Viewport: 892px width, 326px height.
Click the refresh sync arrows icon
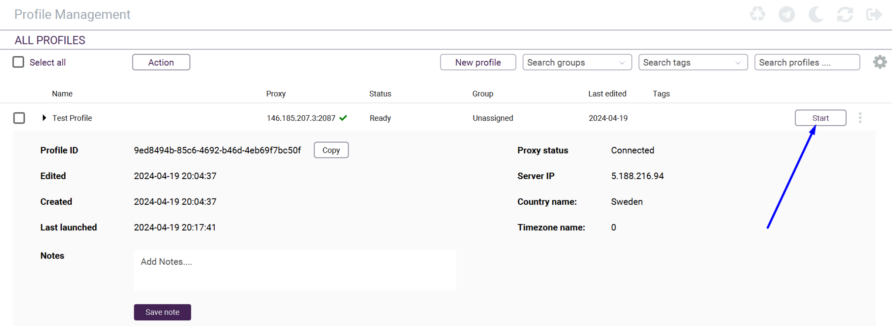[845, 14]
